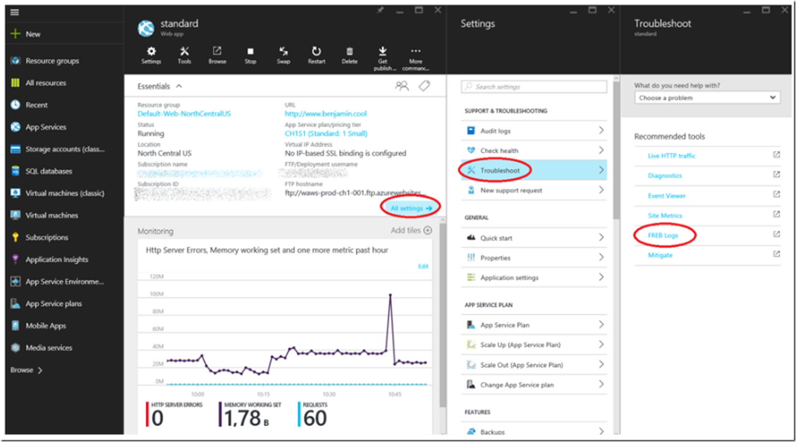
Task: Open Mitigate external link icon
Action: pos(777,254)
